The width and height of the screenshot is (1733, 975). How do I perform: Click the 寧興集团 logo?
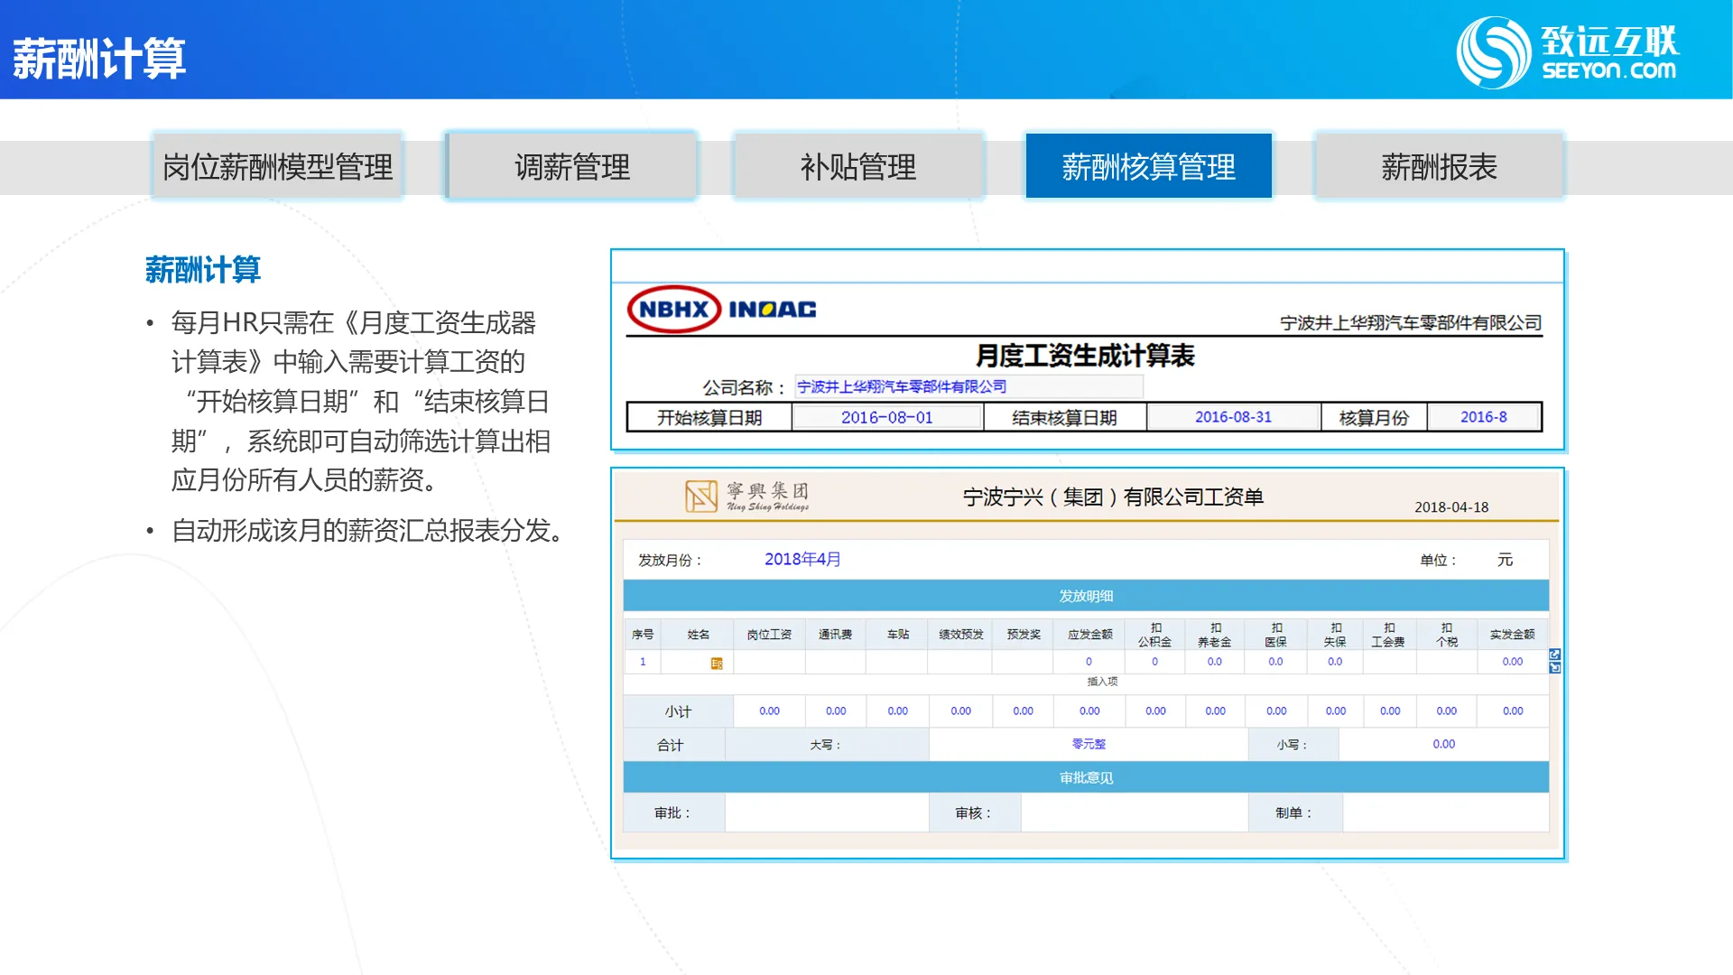pyautogui.click(x=746, y=496)
